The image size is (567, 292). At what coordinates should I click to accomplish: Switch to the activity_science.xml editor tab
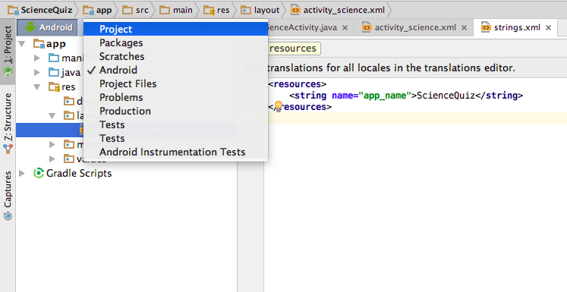click(x=415, y=27)
